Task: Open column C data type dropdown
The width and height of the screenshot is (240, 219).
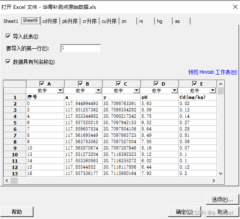Action: (136, 91)
